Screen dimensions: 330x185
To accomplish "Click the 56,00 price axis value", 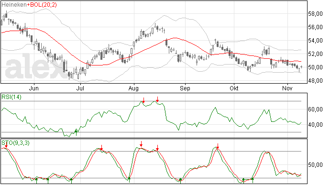I will click(x=315, y=27).
